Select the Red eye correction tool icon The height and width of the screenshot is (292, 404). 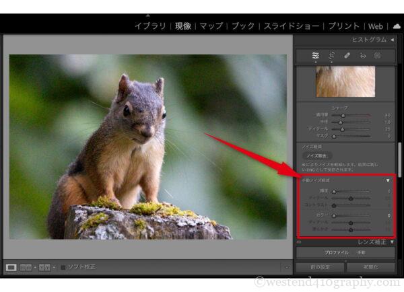pyautogui.click(x=363, y=56)
